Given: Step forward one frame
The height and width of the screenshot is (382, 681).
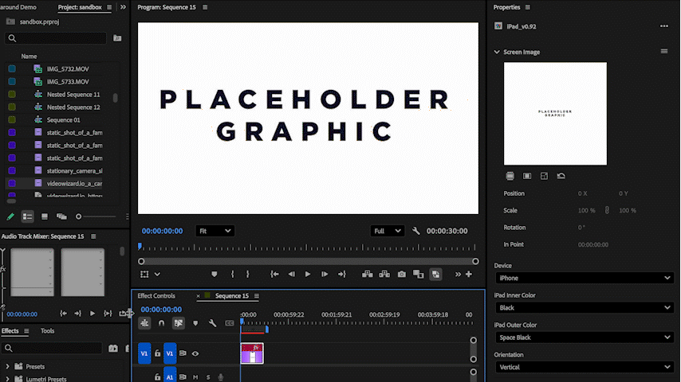Looking at the screenshot, I should click(325, 275).
